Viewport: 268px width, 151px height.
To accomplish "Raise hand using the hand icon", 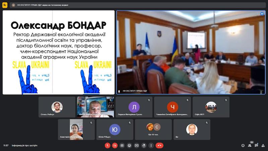I will [x=144, y=145].
